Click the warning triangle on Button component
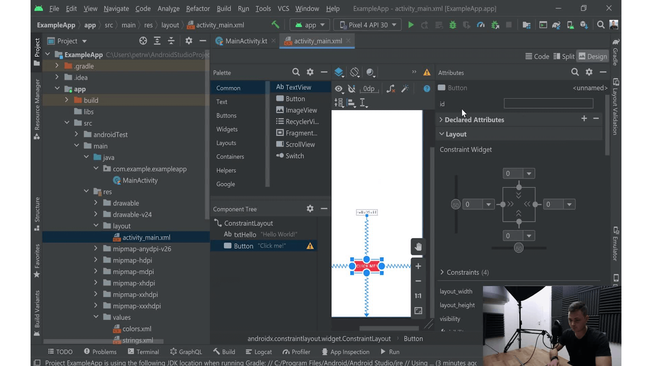 click(310, 246)
